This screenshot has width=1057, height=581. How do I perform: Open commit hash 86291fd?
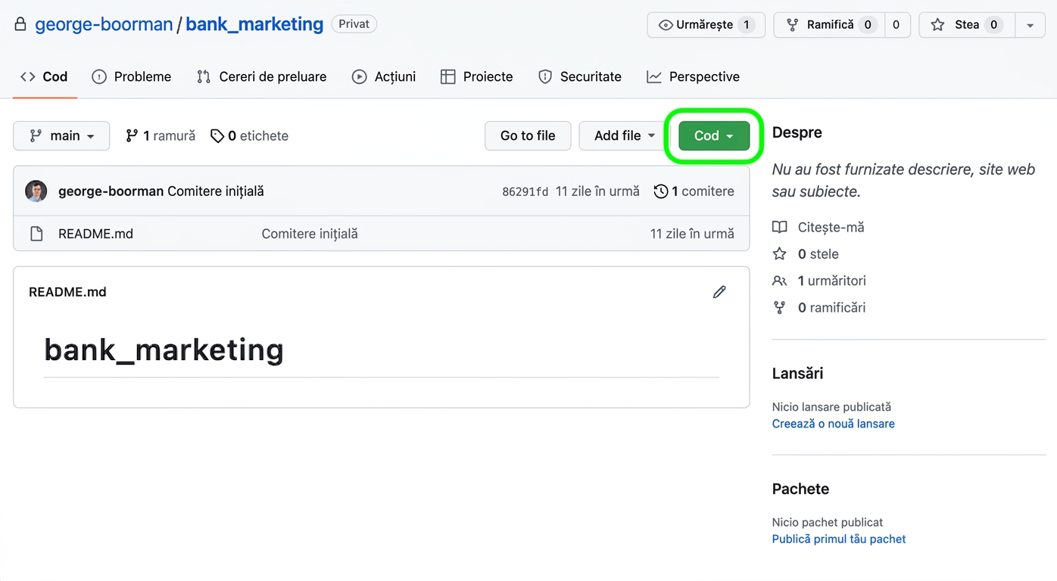click(525, 192)
